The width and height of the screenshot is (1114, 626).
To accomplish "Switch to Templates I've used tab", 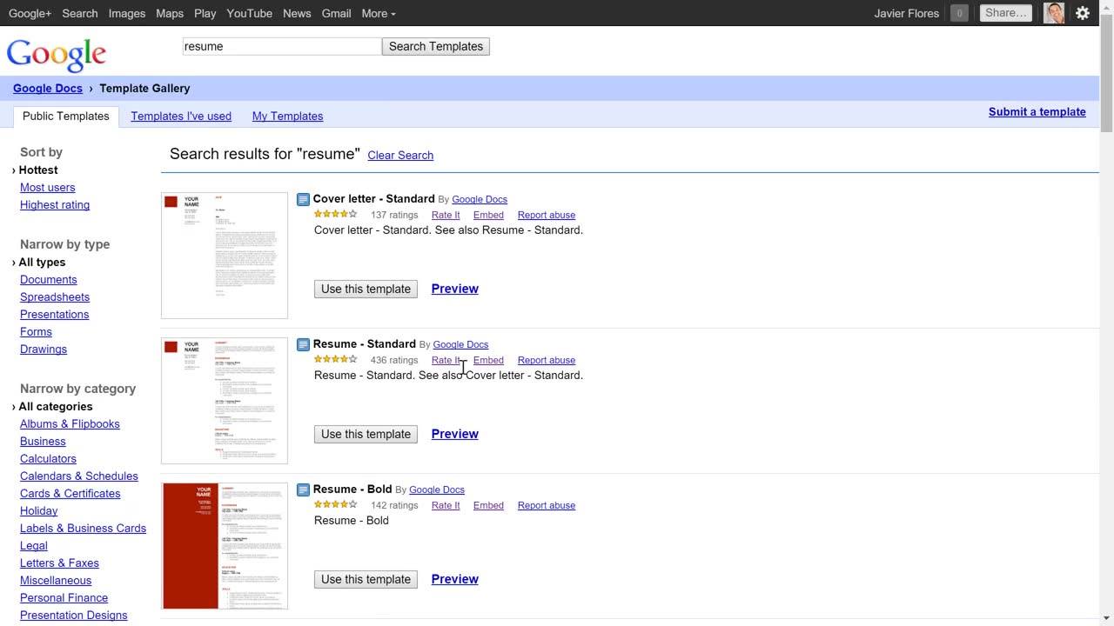I will point(181,117).
